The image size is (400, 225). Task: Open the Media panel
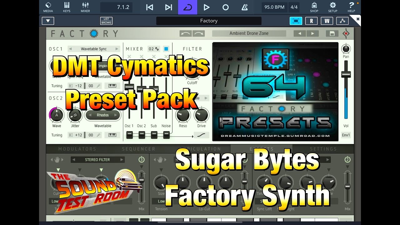48,7
